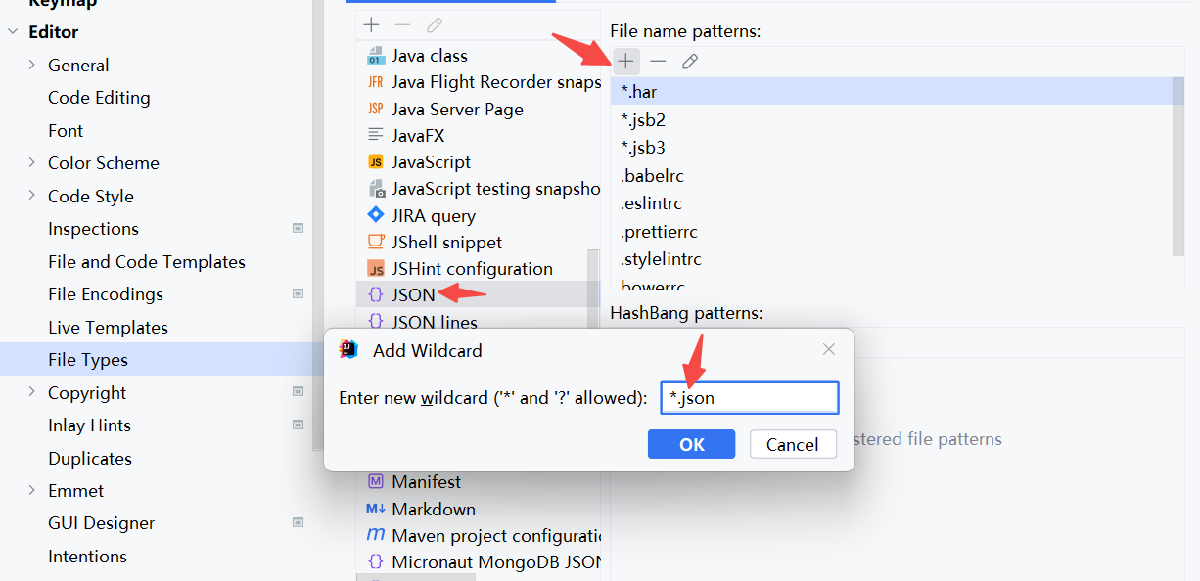The width and height of the screenshot is (1200, 581).
Task: Expand the Code Style node
Action: (32, 197)
